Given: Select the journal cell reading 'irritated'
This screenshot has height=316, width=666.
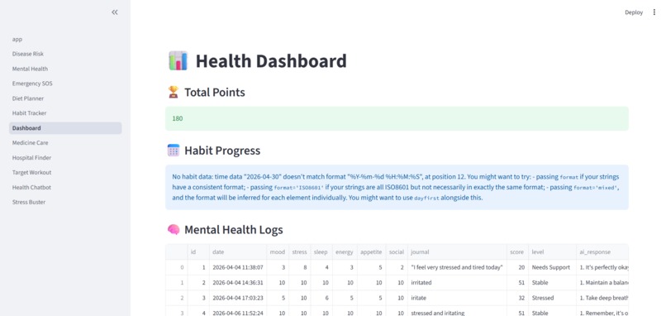Looking at the screenshot, I should tap(457, 283).
